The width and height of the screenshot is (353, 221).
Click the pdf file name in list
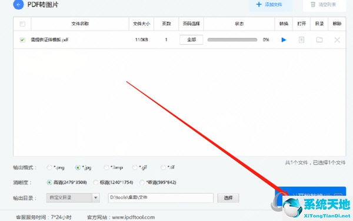[49, 40]
